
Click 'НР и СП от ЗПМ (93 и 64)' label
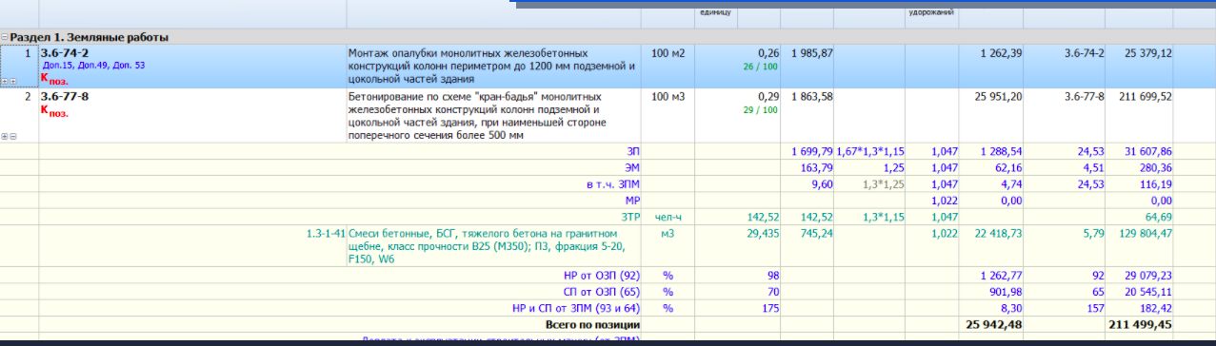[x=575, y=308]
